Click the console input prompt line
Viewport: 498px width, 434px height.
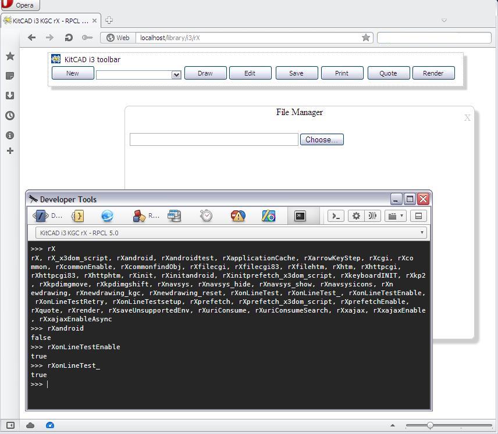[229, 384]
